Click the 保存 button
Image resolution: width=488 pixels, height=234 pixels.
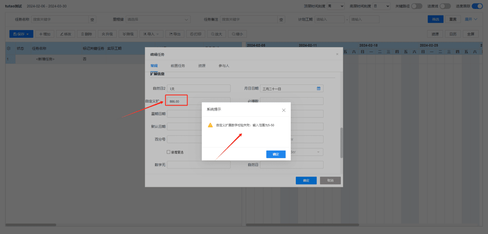click(18, 34)
